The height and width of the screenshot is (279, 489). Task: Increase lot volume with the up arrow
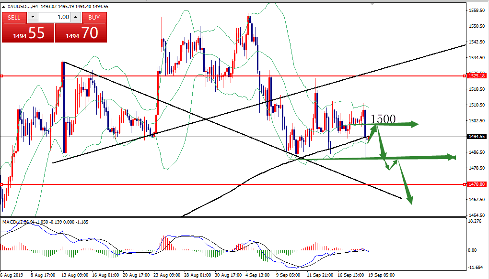pyautogui.click(x=76, y=17)
